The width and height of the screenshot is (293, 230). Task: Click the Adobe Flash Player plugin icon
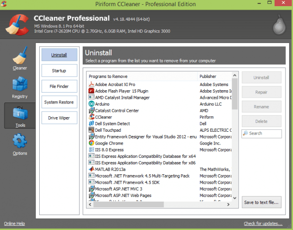pos(91,91)
